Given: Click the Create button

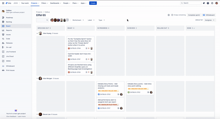Looking at the screenshot, I should (93, 3).
